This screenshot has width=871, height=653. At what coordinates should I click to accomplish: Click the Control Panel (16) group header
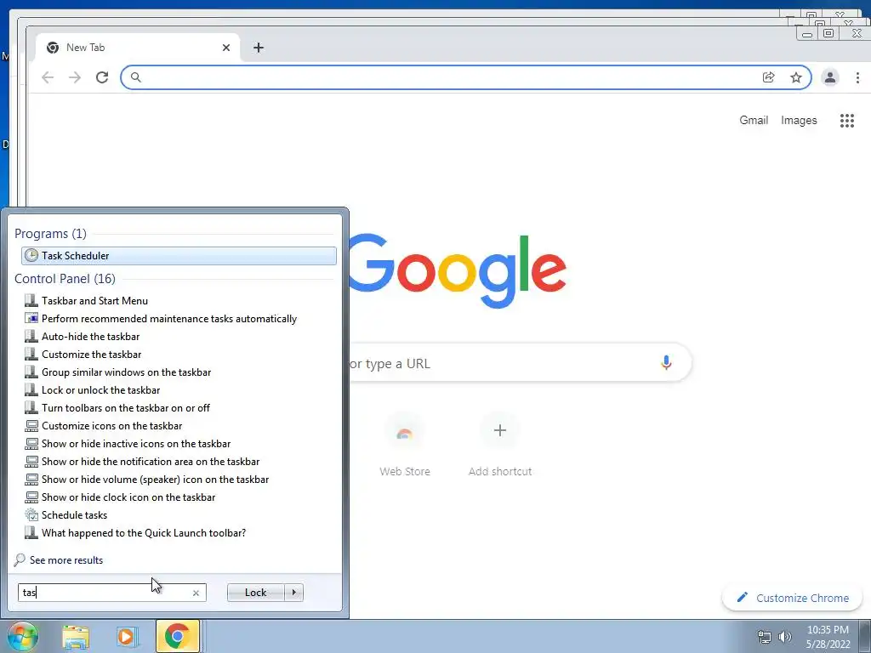pyautogui.click(x=65, y=279)
